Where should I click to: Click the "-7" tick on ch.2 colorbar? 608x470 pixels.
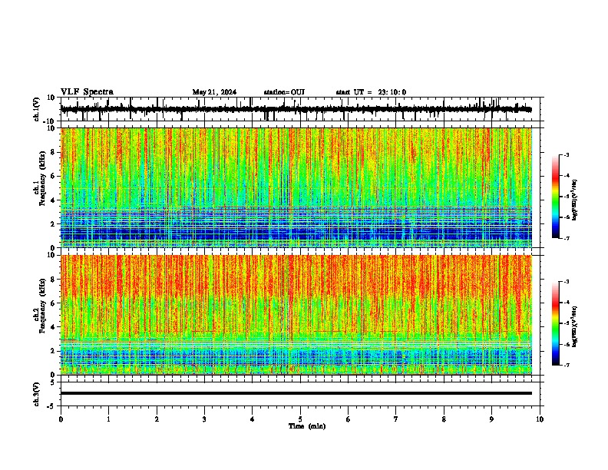(x=567, y=365)
